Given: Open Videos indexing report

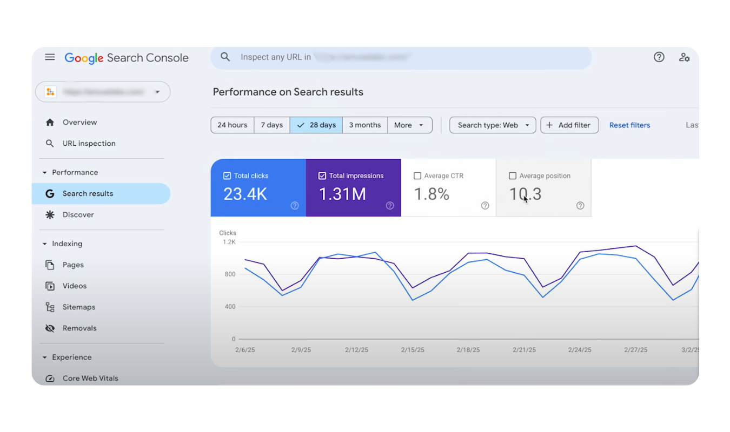Looking at the screenshot, I should tap(74, 286).
